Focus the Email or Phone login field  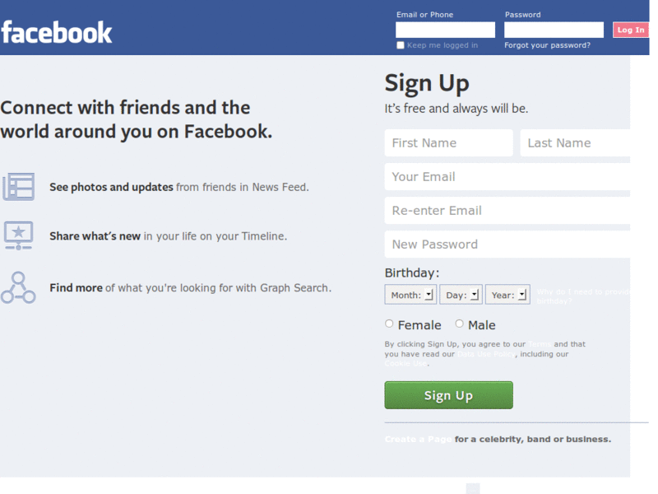(445, 30)
